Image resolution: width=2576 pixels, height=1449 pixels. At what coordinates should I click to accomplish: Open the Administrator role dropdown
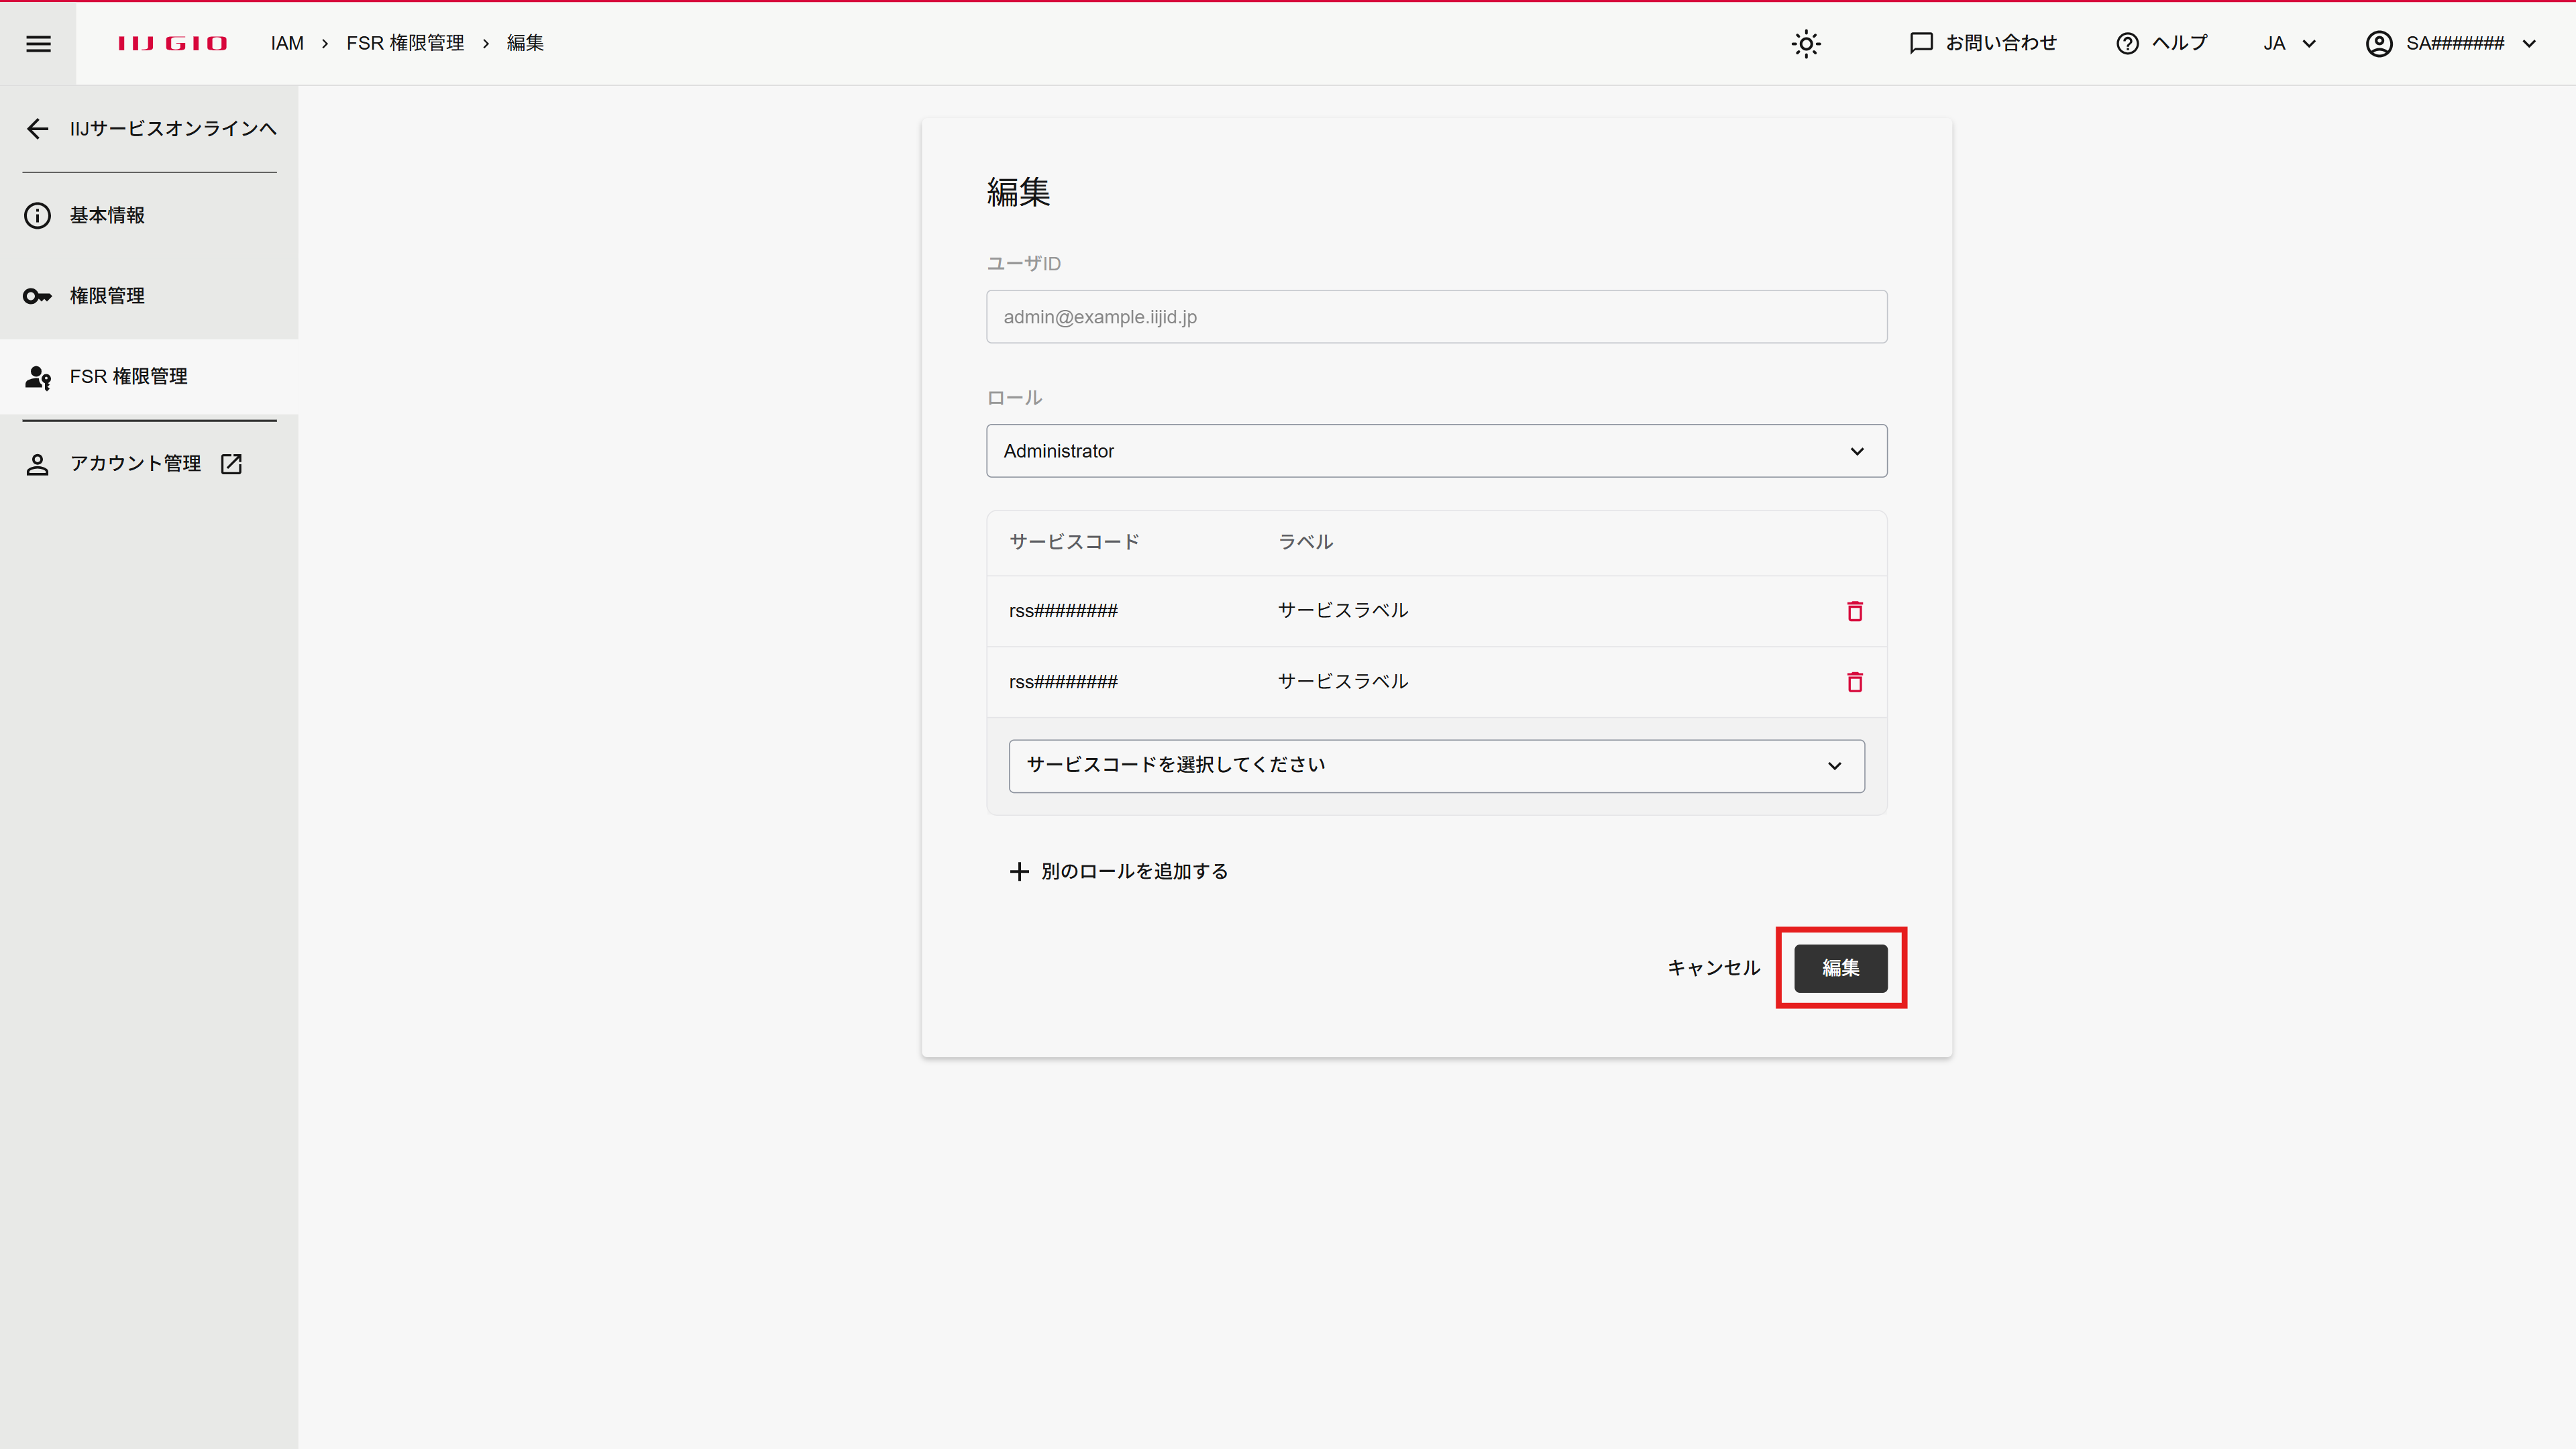pyautogui.click(x=1436, y=451)
